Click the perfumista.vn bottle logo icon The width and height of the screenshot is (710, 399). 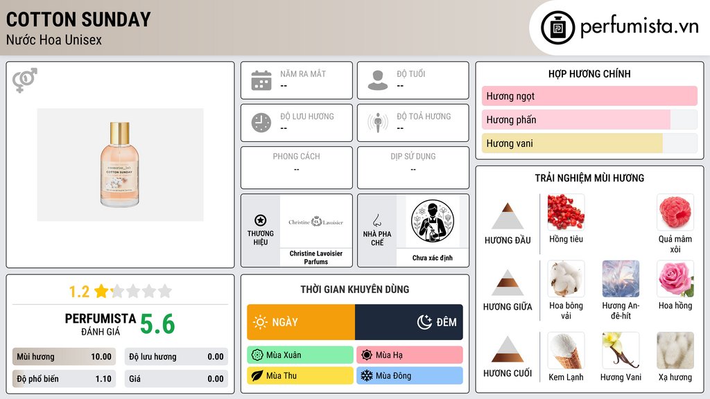point(557,28)
